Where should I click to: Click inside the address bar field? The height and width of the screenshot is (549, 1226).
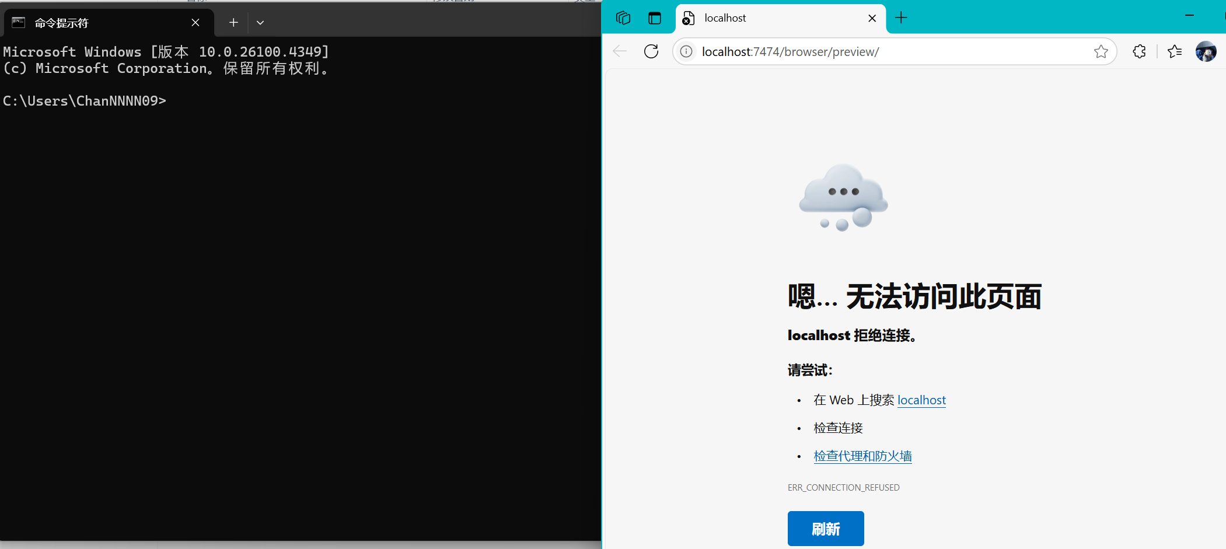pos(875,51)
